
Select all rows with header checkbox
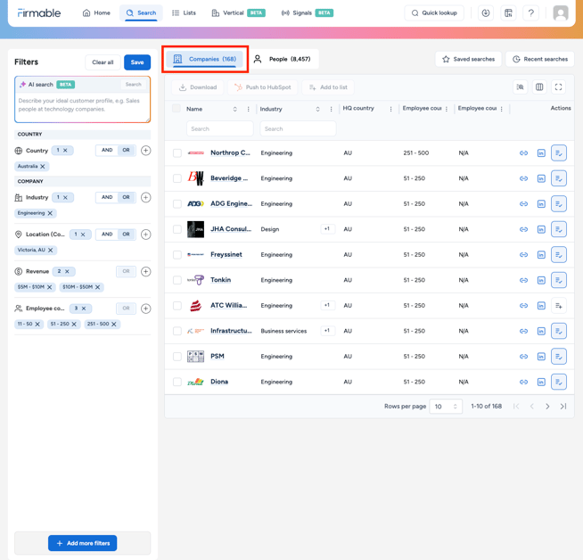pos(177,108)
